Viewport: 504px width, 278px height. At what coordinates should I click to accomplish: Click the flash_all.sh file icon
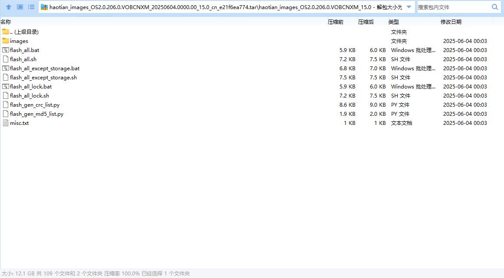[x=6, y=59]
